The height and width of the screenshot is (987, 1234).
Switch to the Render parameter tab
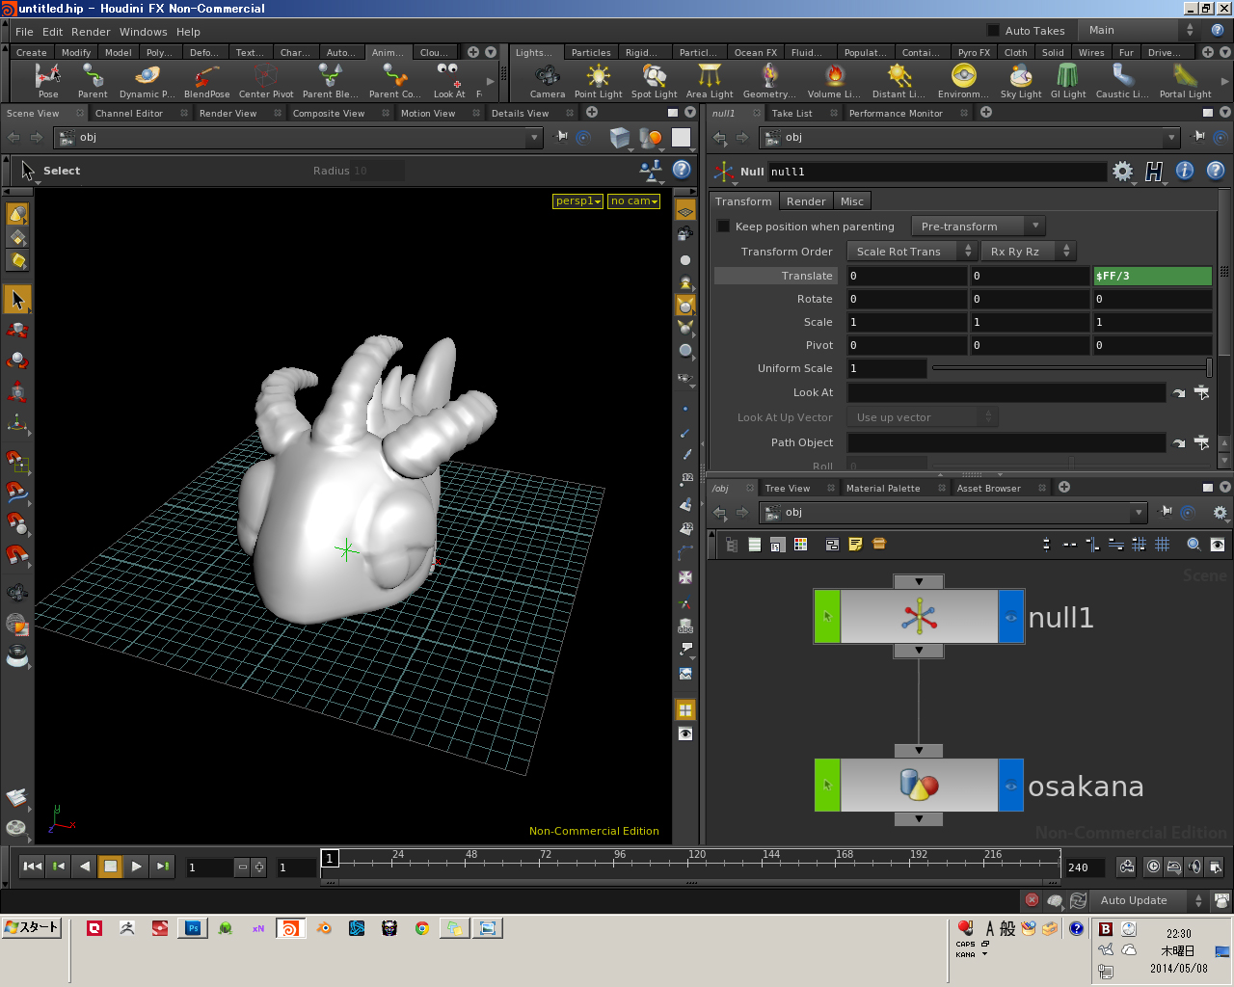point(806,201)
